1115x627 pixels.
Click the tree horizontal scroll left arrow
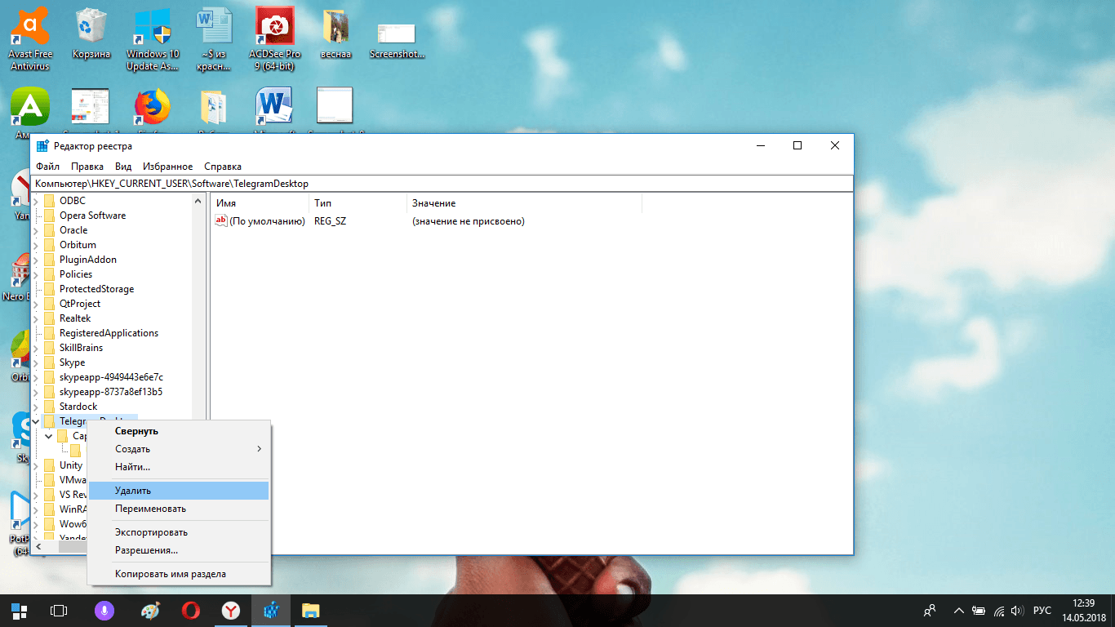coord(39,546)
